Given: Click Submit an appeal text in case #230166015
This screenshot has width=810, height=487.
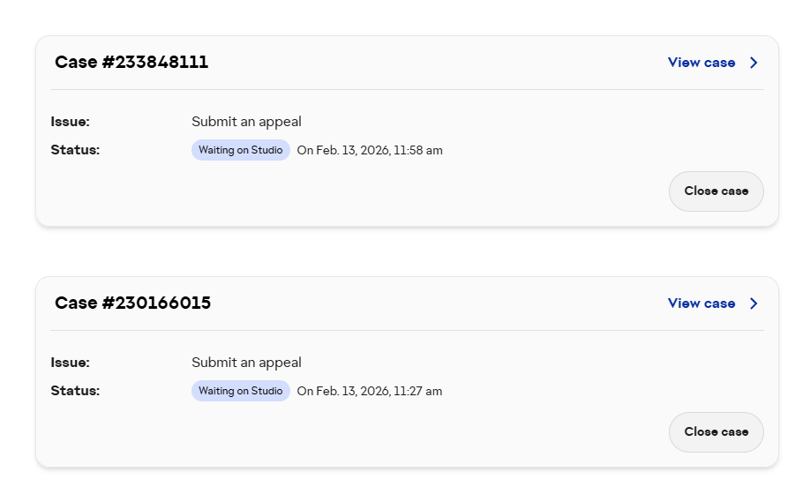Looking at the screenshot, I should pos(246,363).
